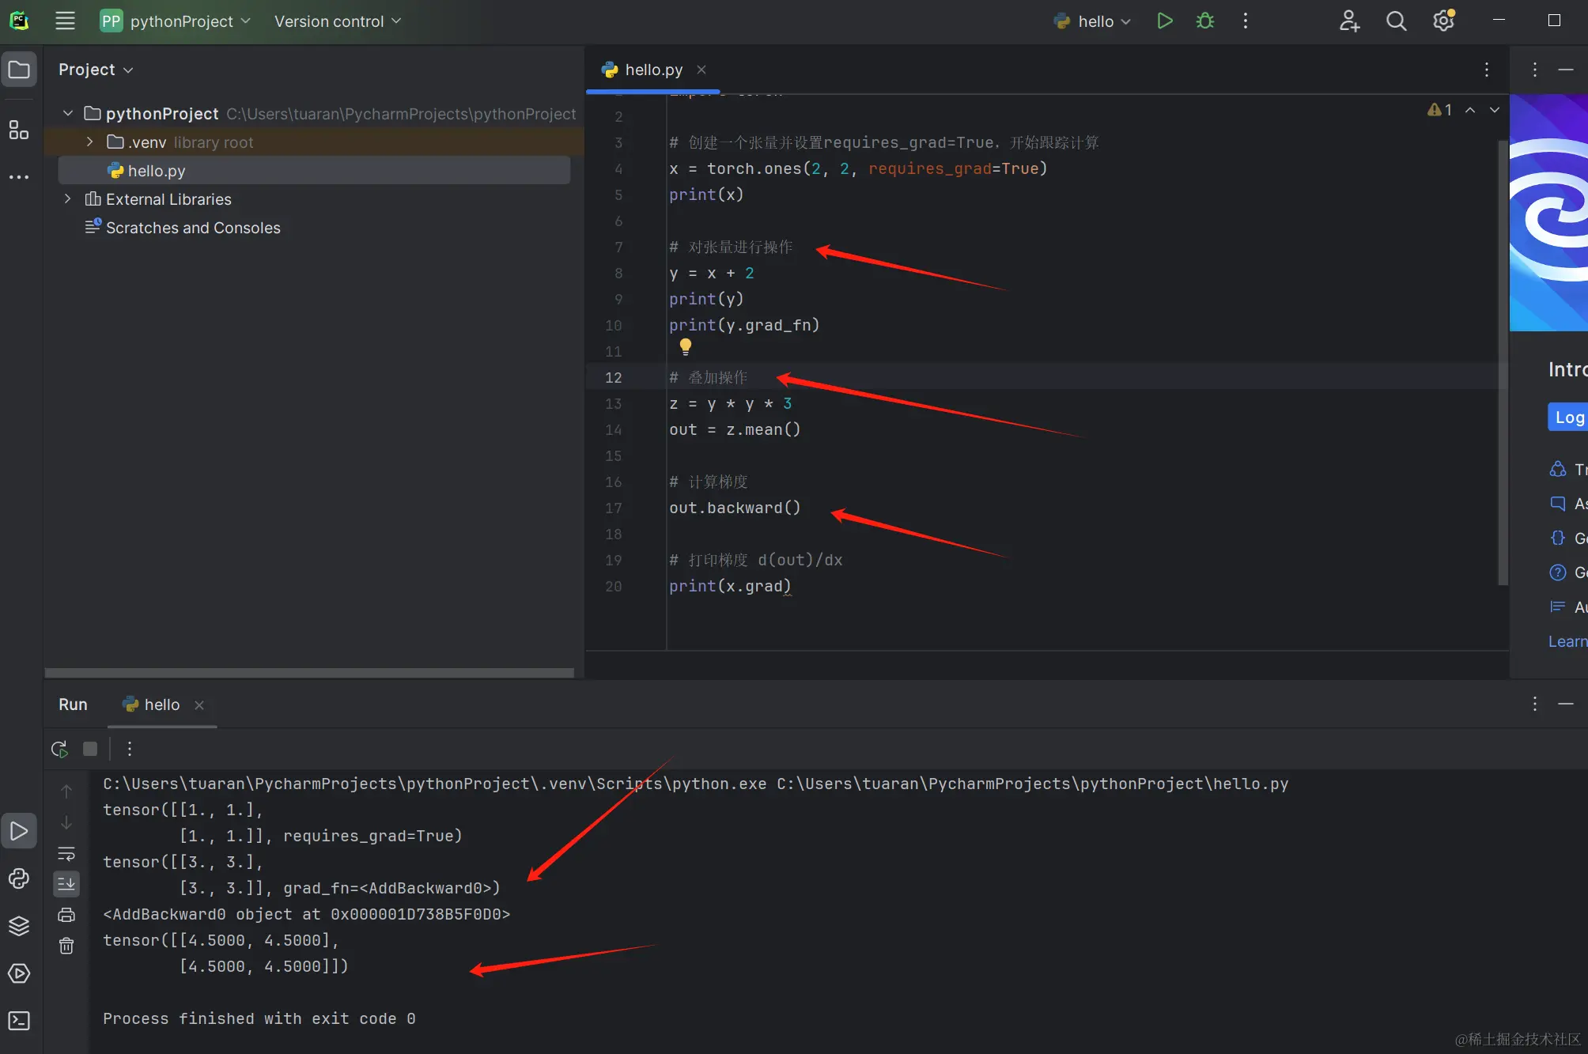Screen dimensions: 1588x1054
Task: Open the hello run configuration dropdown
Action: (1093, 21)
